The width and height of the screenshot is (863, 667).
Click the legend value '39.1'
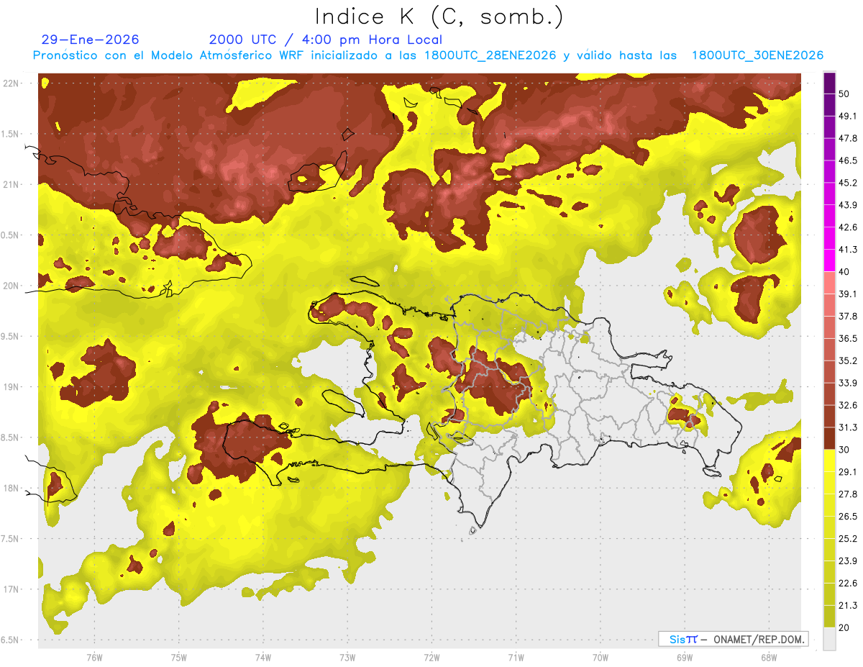[x=848, y=294]
